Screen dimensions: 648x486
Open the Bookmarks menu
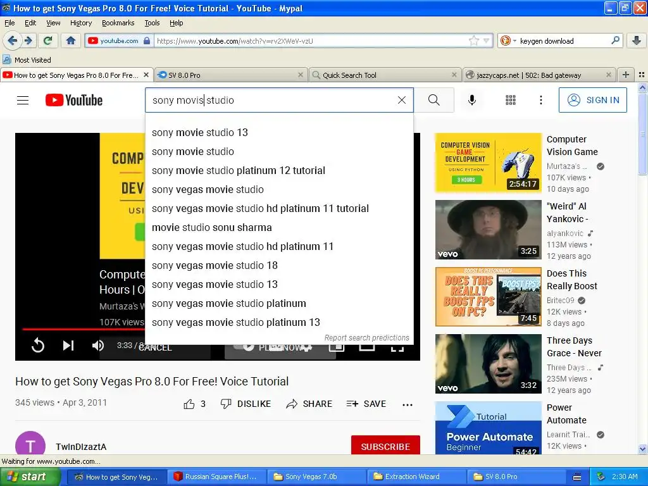pyautogui.click(x=118, y=23)
